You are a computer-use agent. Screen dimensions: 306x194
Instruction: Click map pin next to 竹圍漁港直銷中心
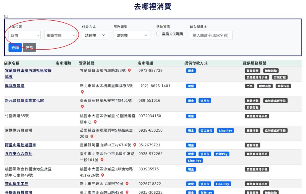point(95,122)
